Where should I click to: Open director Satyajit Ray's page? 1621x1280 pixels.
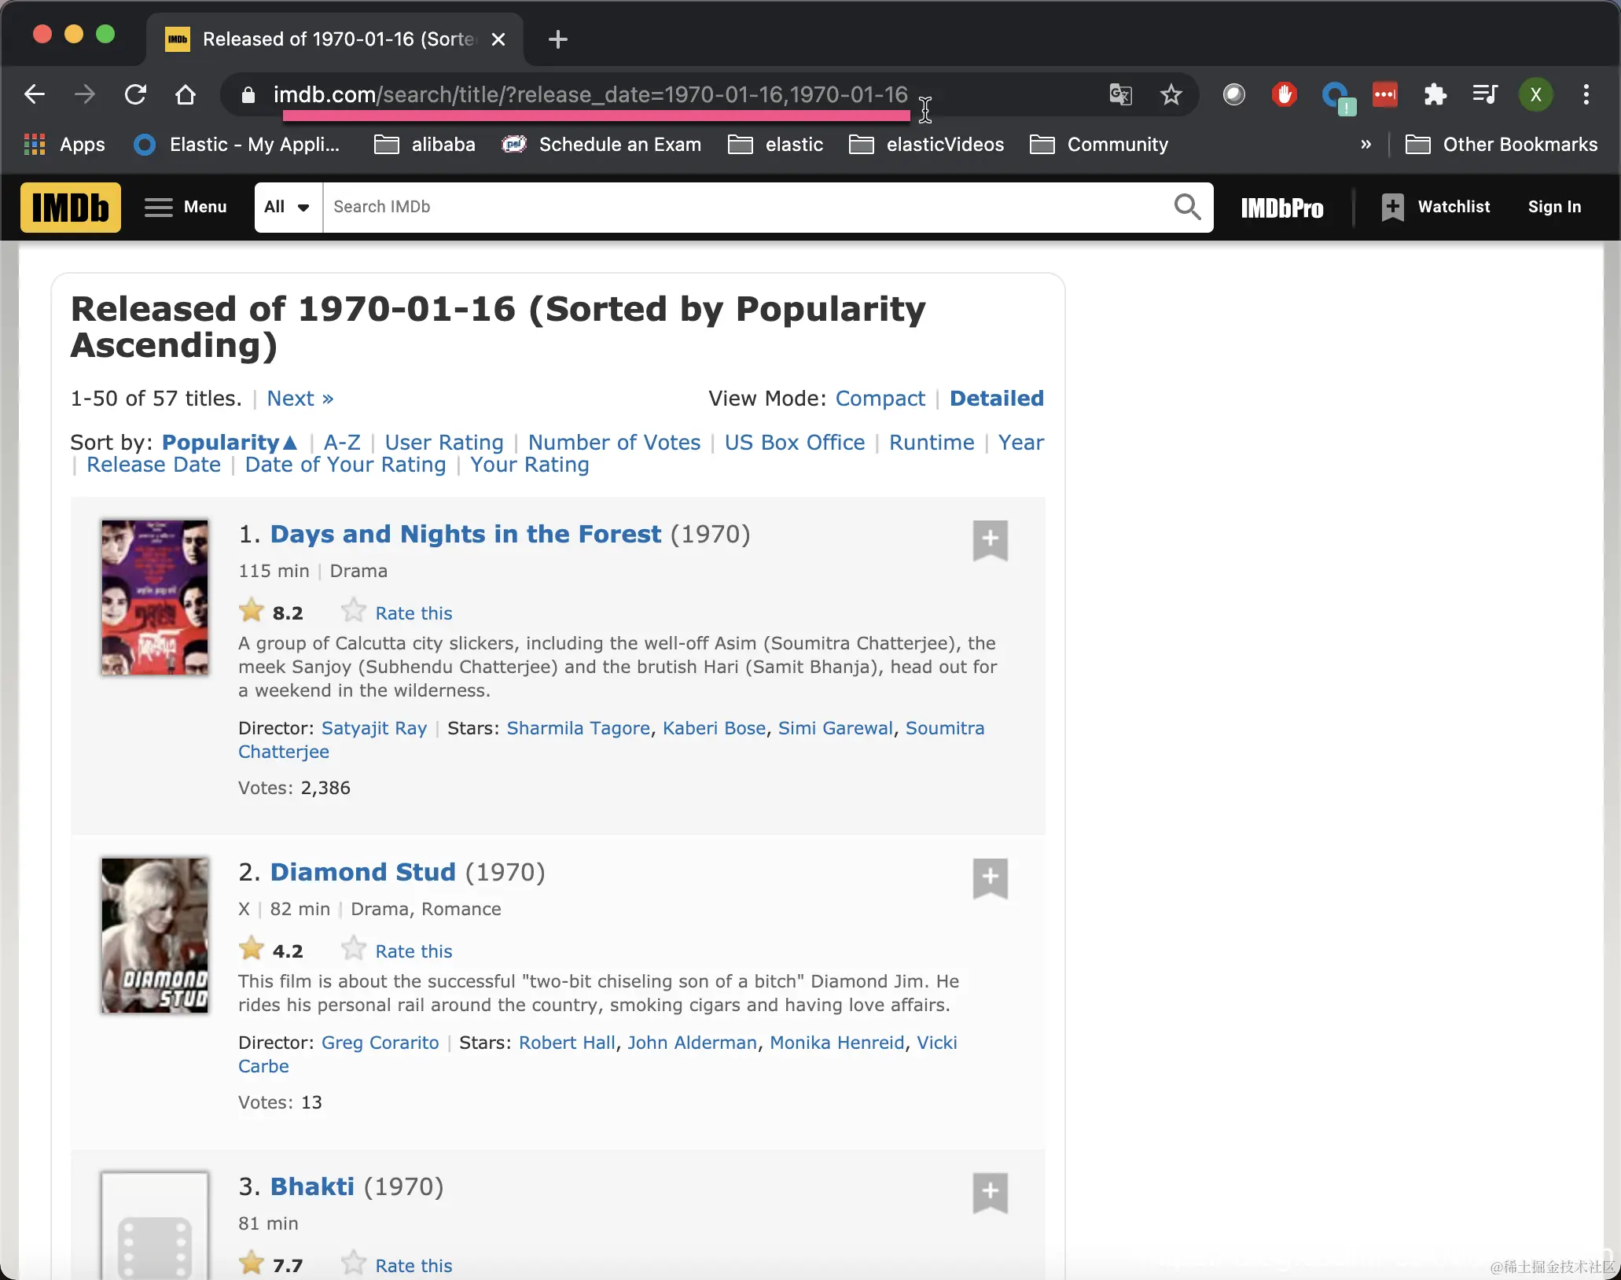pyautogui.click(x=373, y=728)
